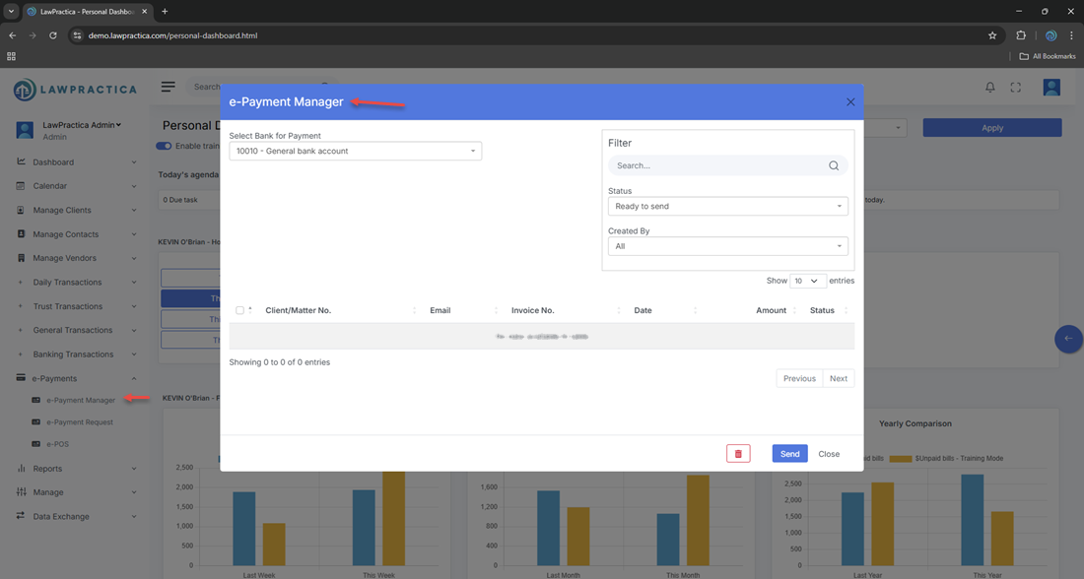This screenshot has height=579, width=1084.
Task: Click the hamburger menu icon
Action: click(169, 87)
